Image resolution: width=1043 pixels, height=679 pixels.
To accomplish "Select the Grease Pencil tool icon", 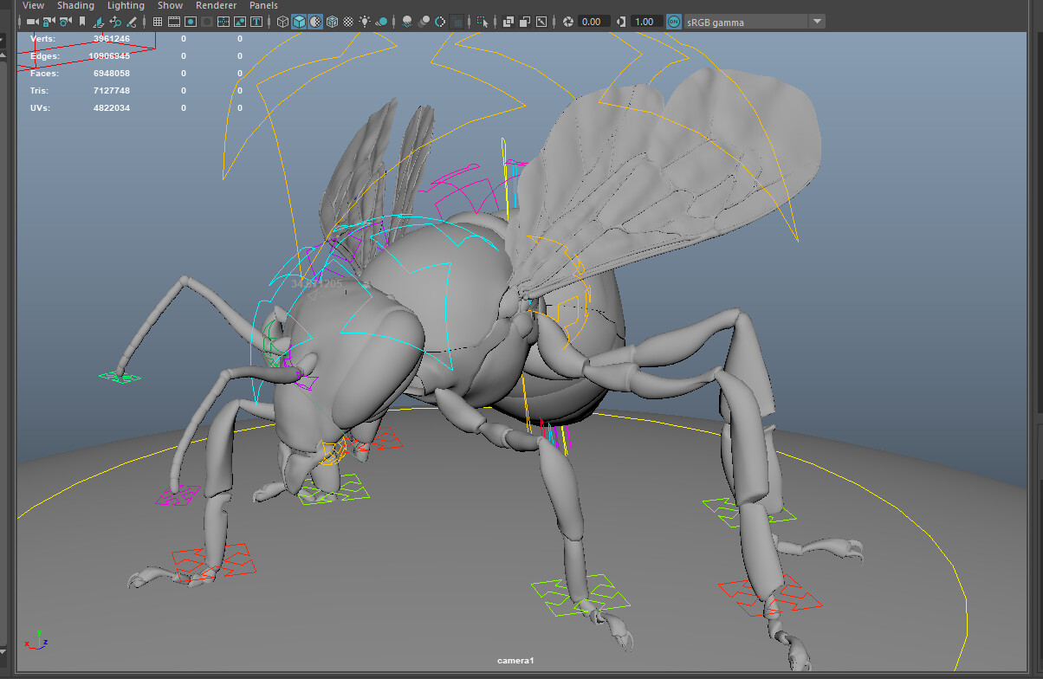I will pos(132,22).
